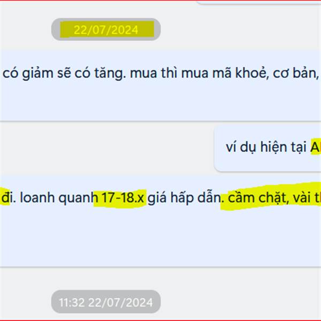Viewport: 321px width, 321px height.
Task: Click the words "cơ bản" in the first message
Action: 296,73
